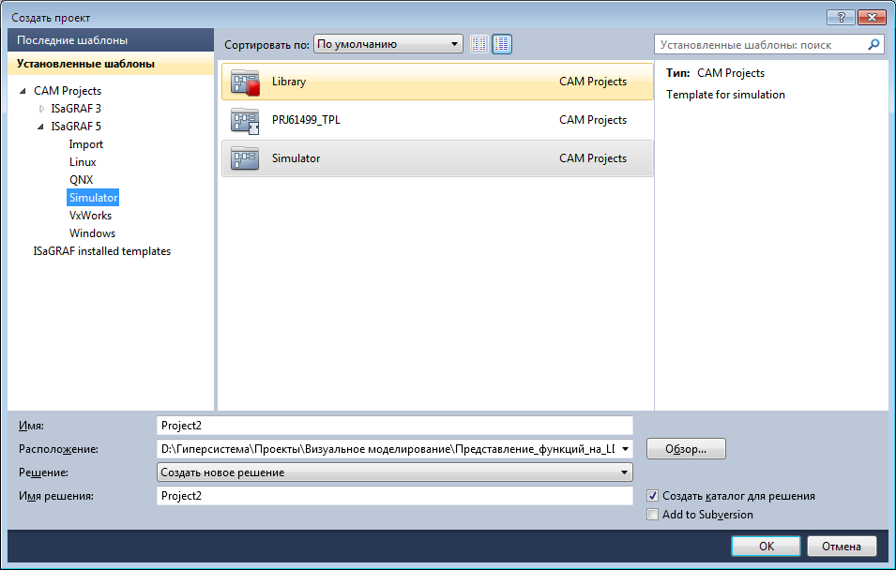The height and width of the screenshot is (570, 896).
Task: Collapse the ISaGRAF 5 tree node
Action: point(40,127)
